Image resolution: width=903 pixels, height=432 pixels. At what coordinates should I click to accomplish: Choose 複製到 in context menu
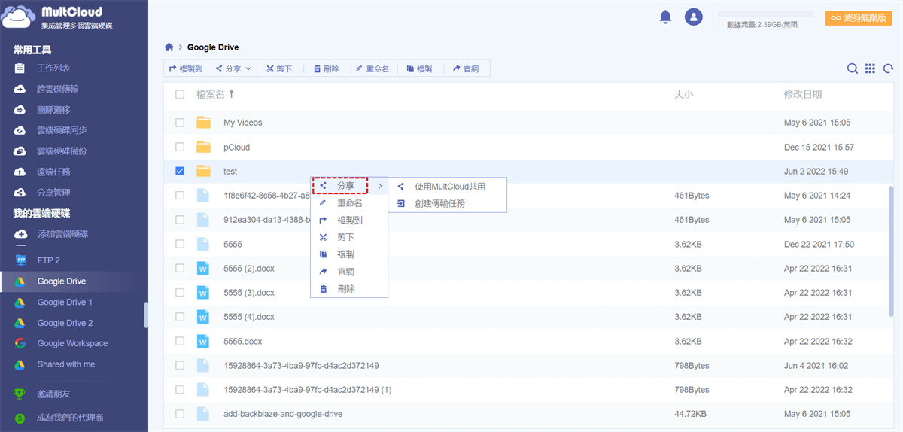tap(349, 221)
